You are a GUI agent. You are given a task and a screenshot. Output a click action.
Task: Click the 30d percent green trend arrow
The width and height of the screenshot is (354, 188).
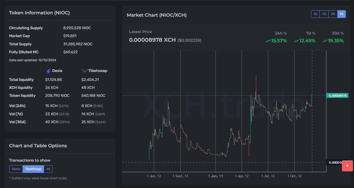pos(324,41)
